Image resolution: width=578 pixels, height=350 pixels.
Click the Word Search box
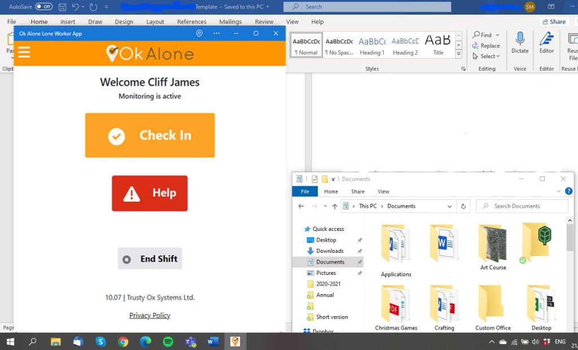pyautogui.click(x=367, y=7)
